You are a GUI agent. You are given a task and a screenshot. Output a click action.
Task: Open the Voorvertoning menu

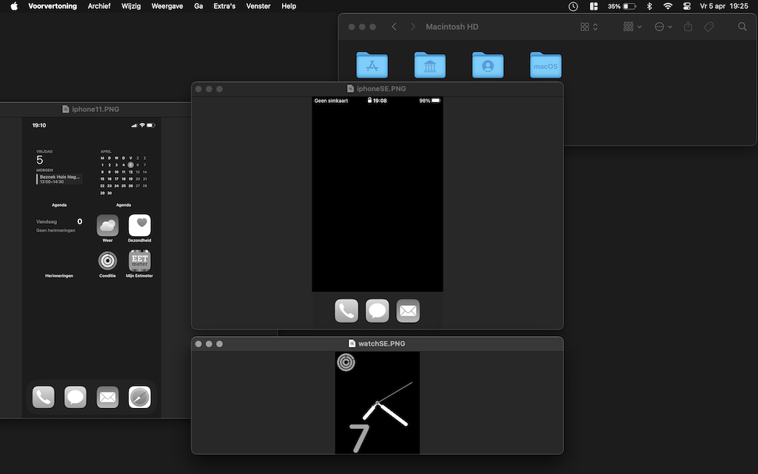pyautogui.click(x=53, y=6)
